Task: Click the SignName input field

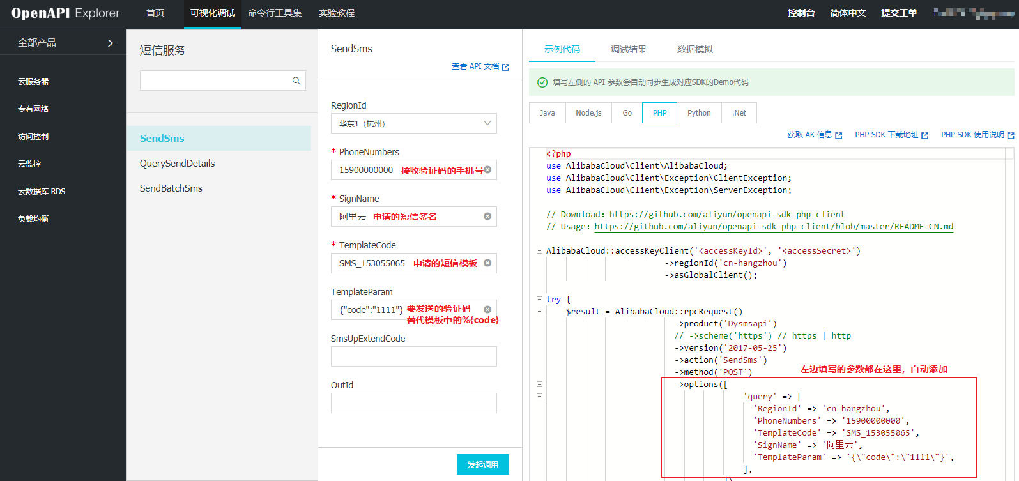Action: pos(414,217)
